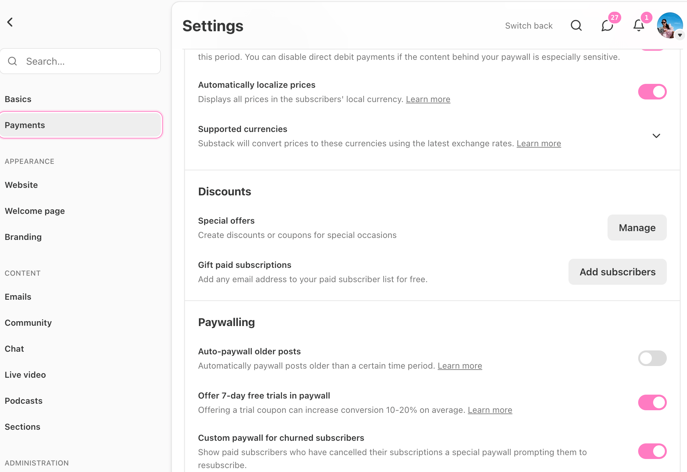
Task: Open Emails content settings
Action: point(18,297)
